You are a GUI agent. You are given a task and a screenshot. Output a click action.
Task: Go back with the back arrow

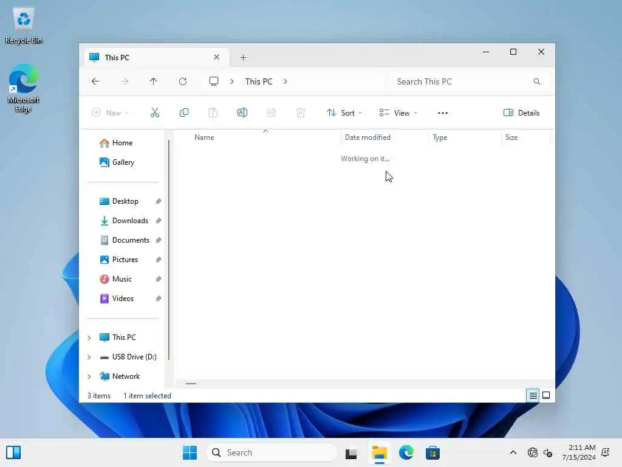click(x=95, y=81)
